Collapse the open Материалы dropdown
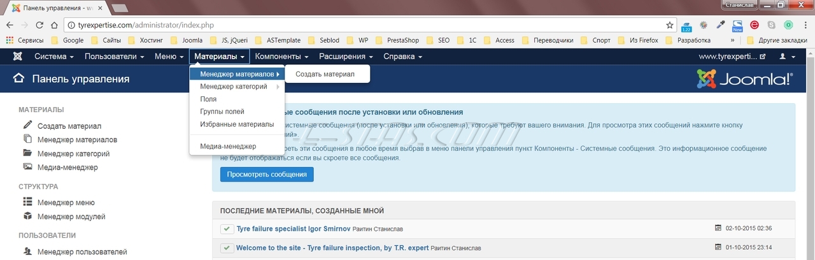 (x=220, y=57)
